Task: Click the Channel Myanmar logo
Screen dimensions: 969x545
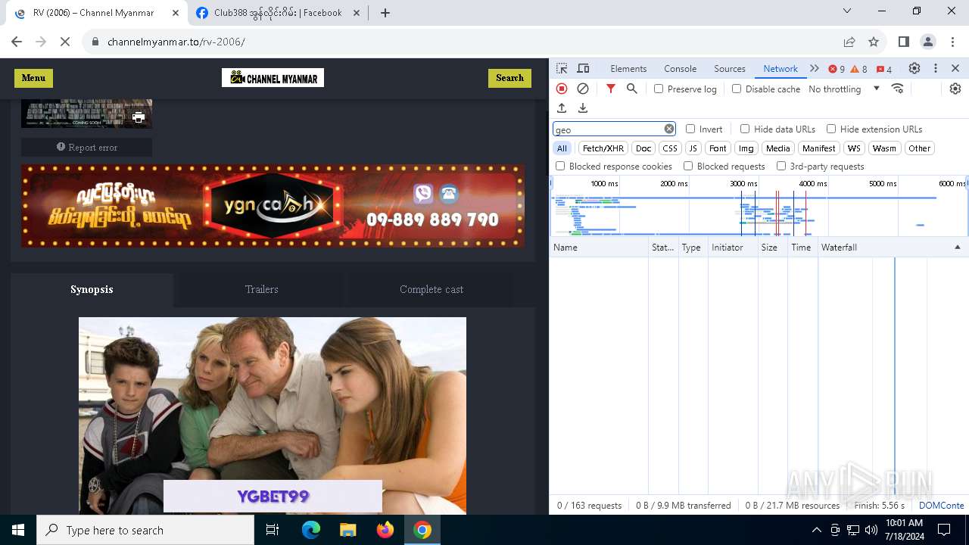Action: 273,78
